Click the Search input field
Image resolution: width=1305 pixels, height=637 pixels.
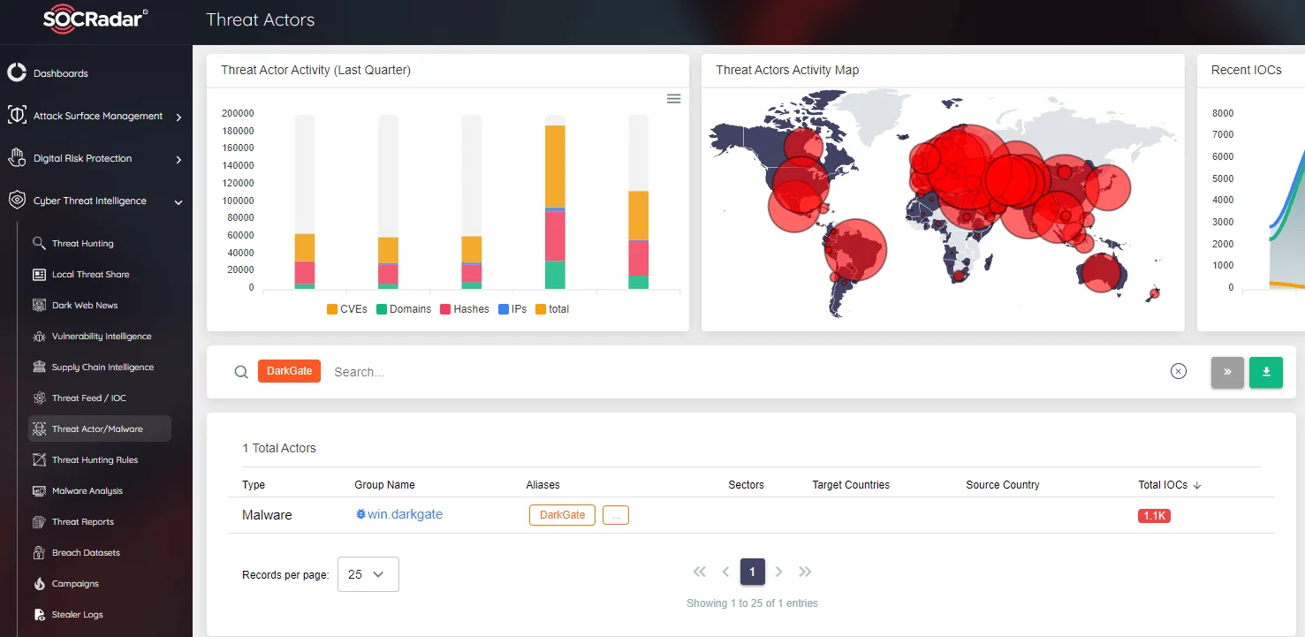742,372
